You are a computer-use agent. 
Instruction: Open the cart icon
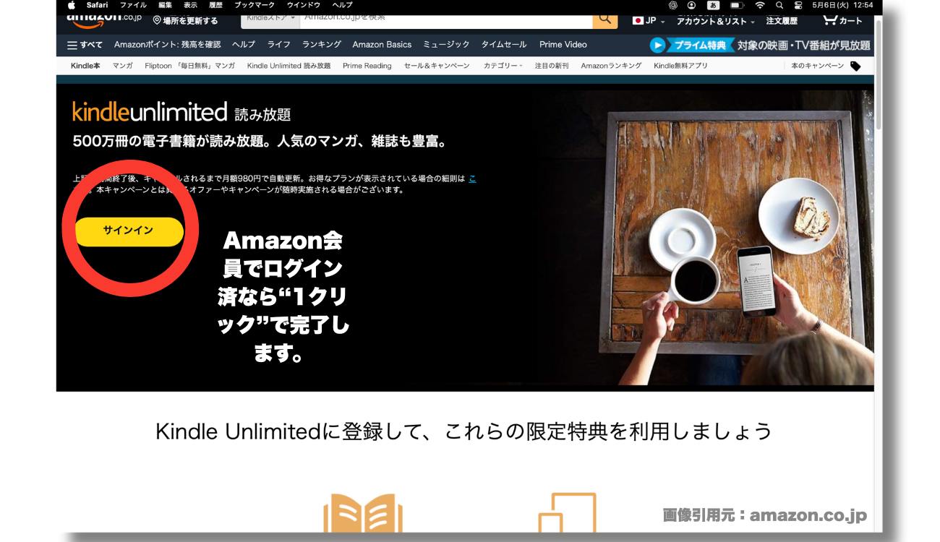point(843,20)
